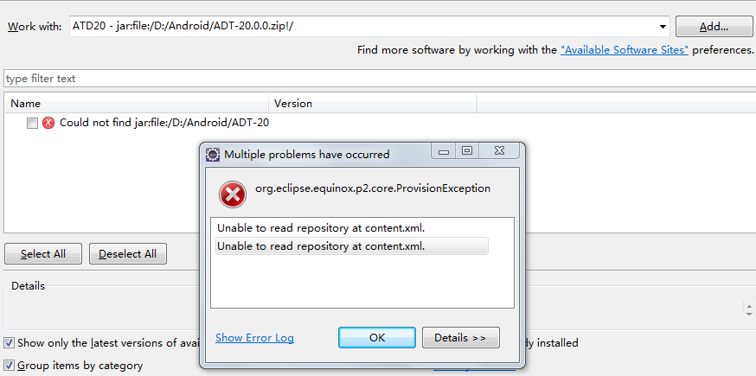Click the Add... button

[x=714, y=27]
